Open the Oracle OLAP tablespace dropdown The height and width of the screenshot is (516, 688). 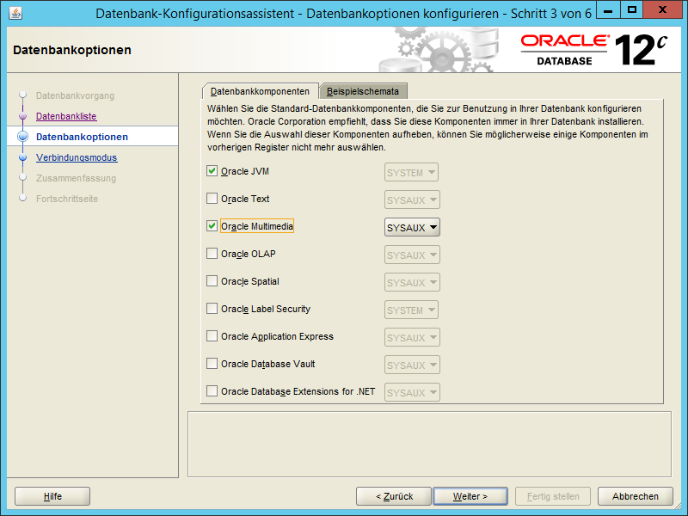point(412,255)
